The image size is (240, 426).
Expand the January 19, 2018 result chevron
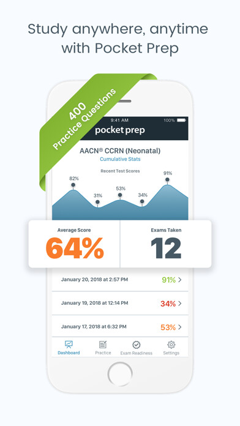[x=179, y=304]
